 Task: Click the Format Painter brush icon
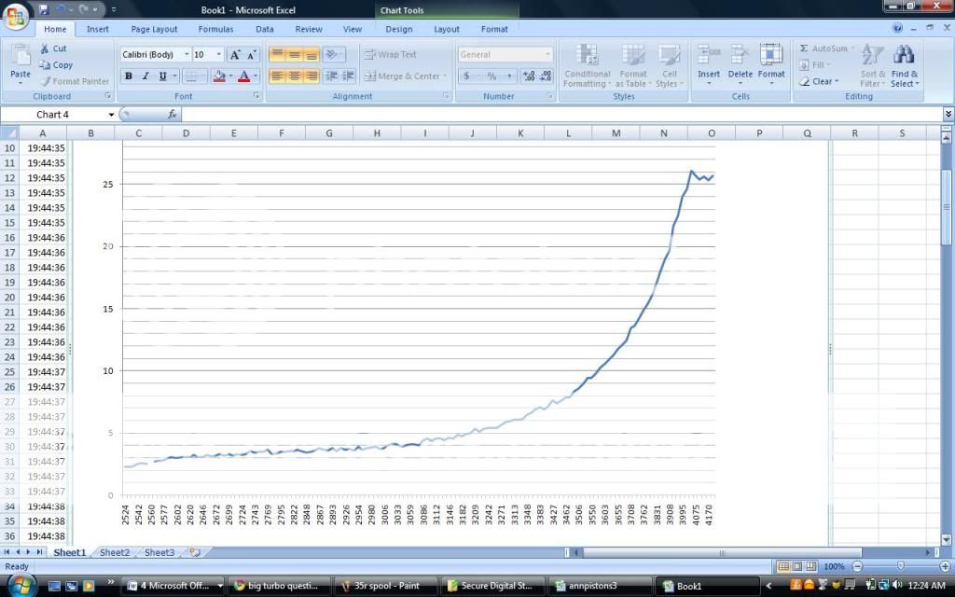click(x=44, y=81)
